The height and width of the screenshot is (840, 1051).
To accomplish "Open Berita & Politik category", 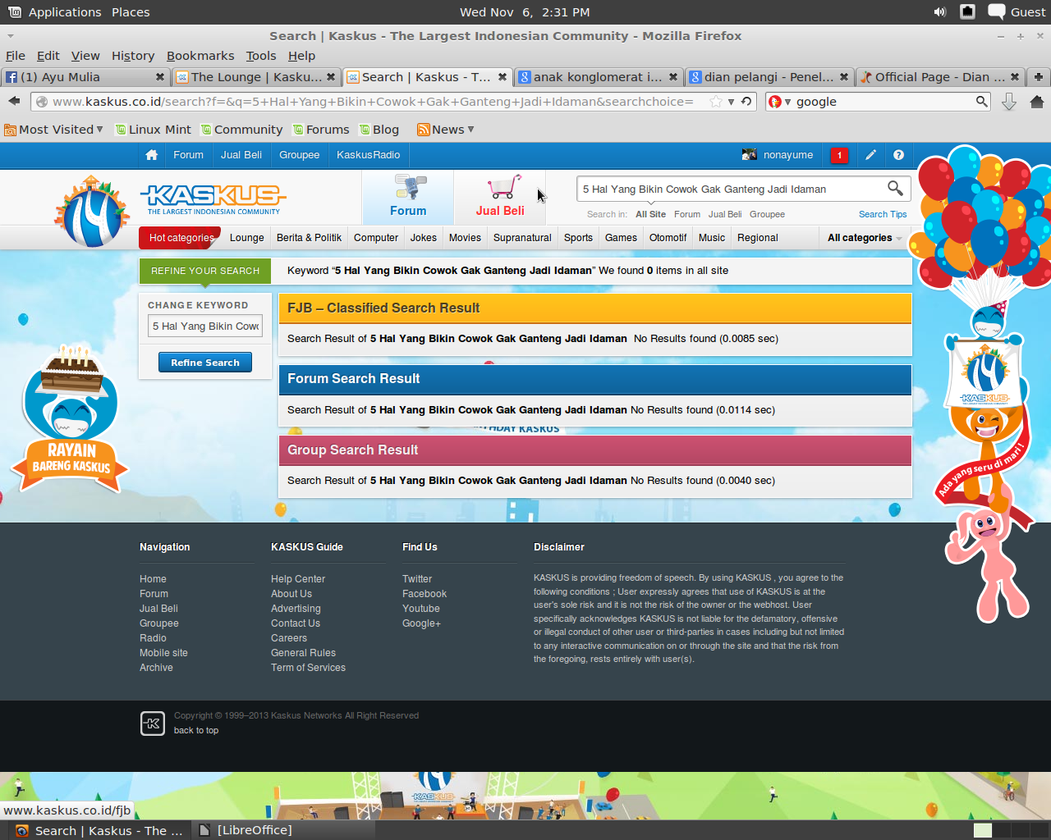I will point(309,238).
